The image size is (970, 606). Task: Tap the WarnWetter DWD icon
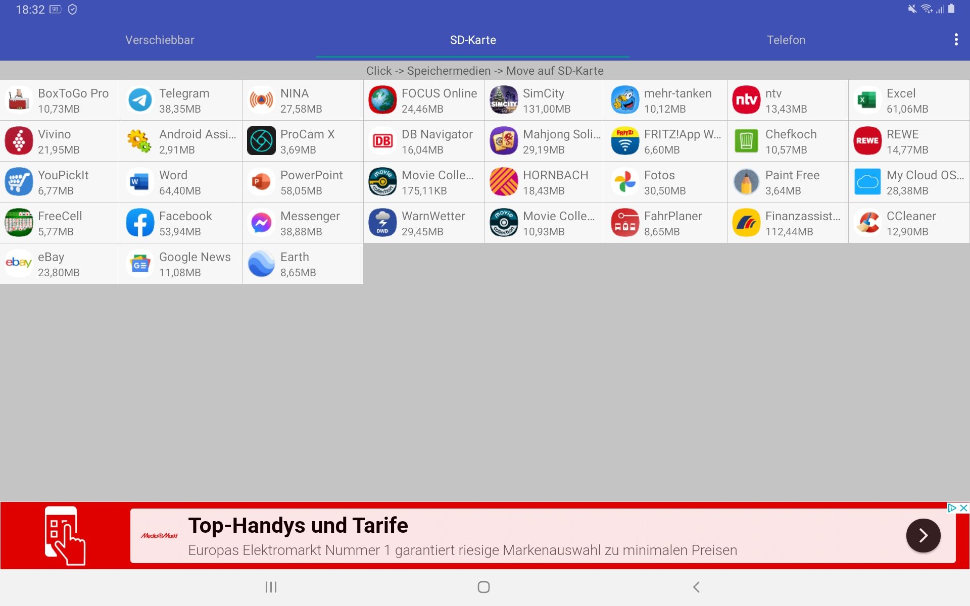click(x=382, y=223)
